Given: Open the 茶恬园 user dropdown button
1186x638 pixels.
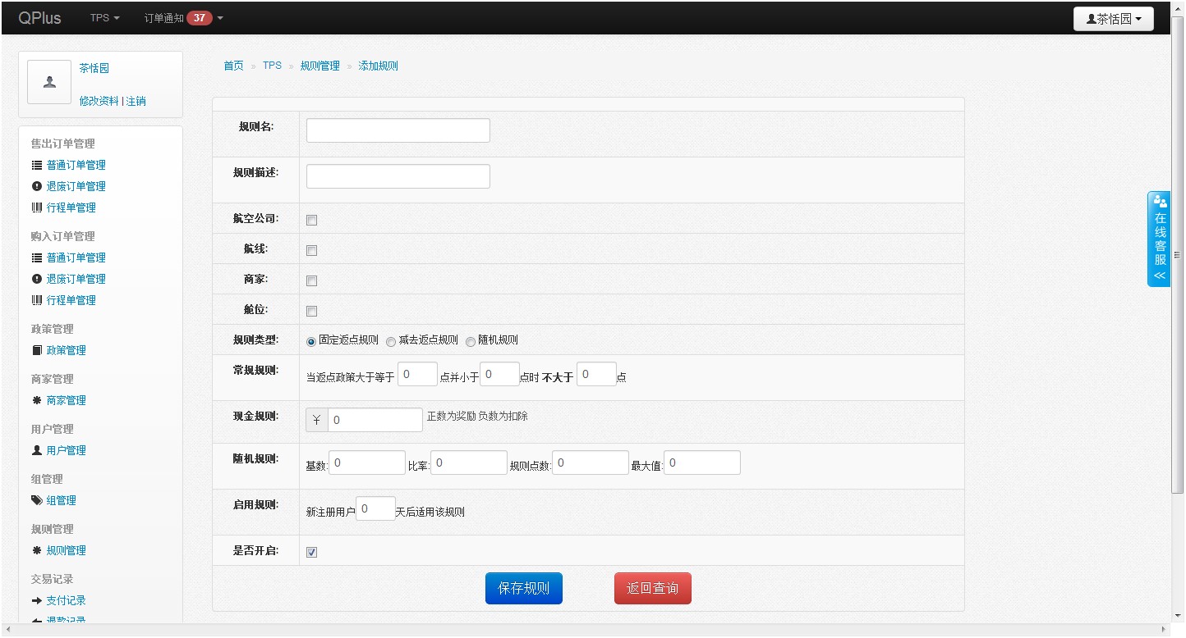Looking at the screenshot, I should click(1113, 19).
